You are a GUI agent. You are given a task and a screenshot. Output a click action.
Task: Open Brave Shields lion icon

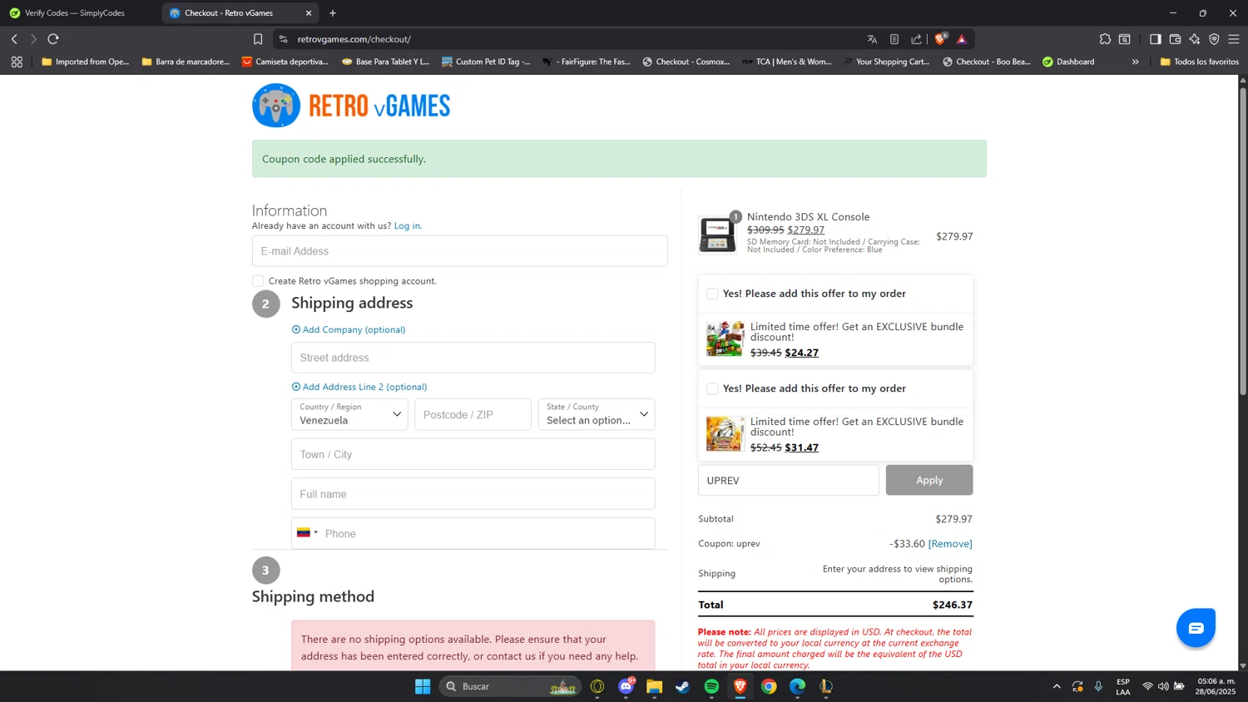940,39
